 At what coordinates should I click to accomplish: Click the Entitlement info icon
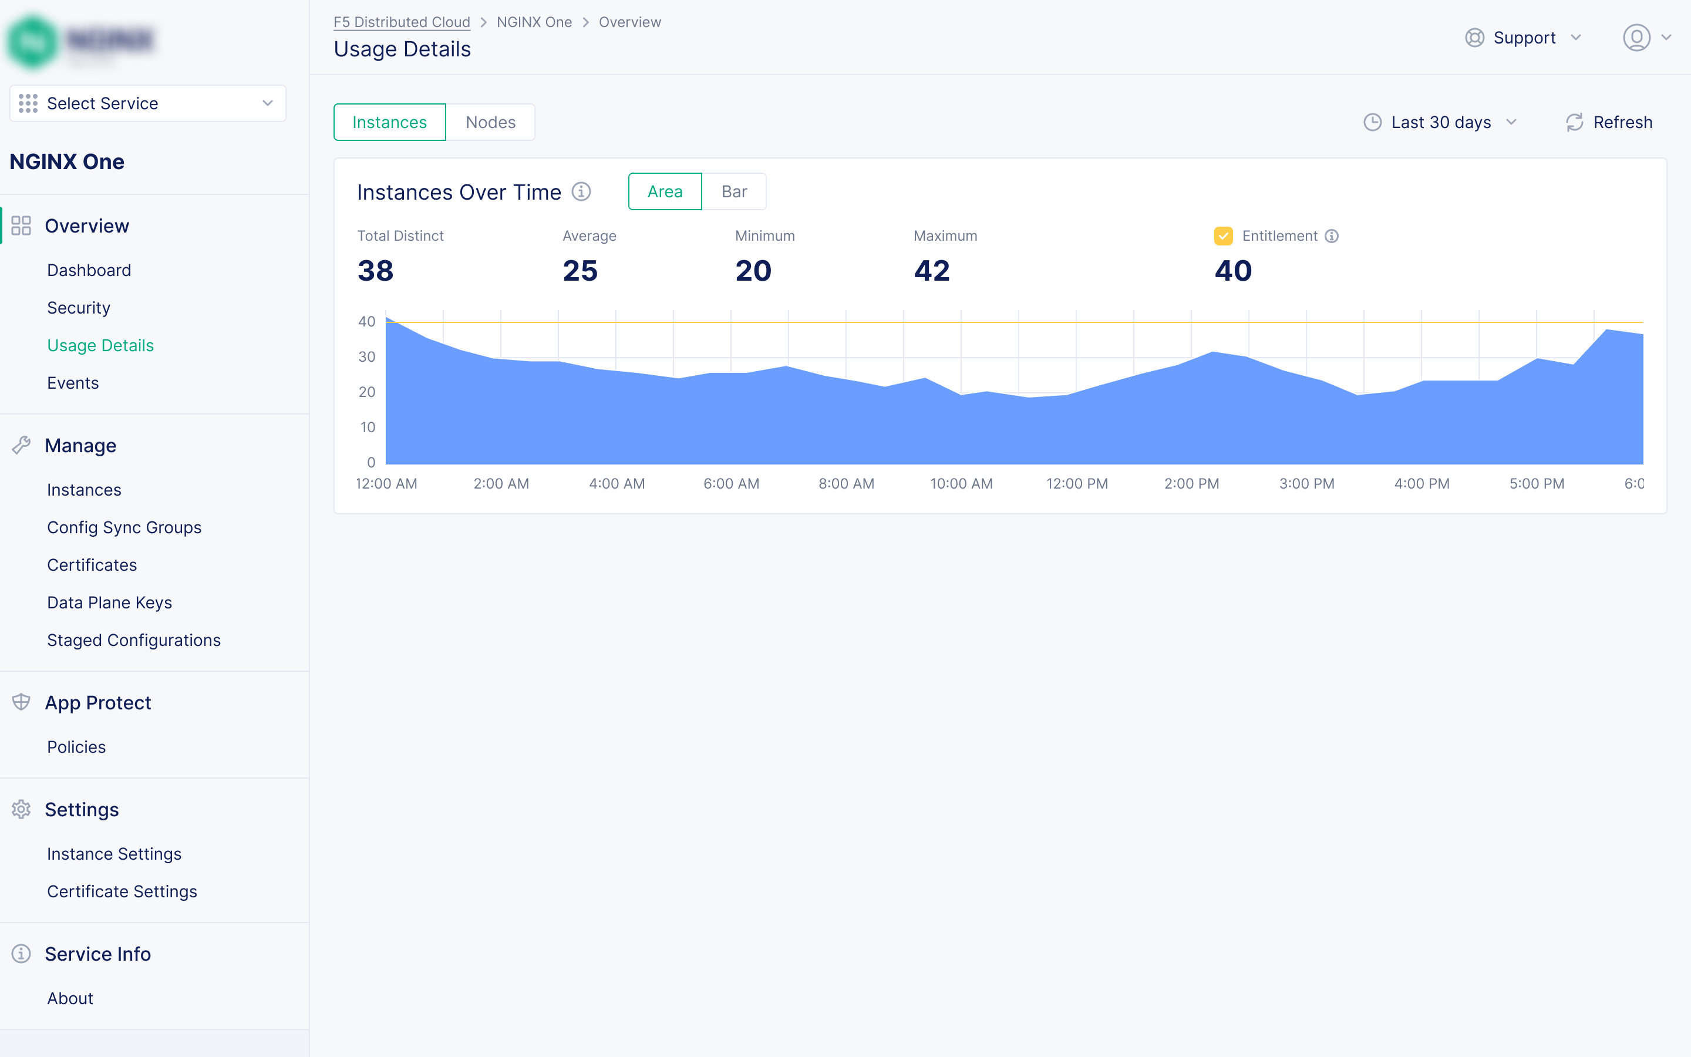click(1332, 236)
